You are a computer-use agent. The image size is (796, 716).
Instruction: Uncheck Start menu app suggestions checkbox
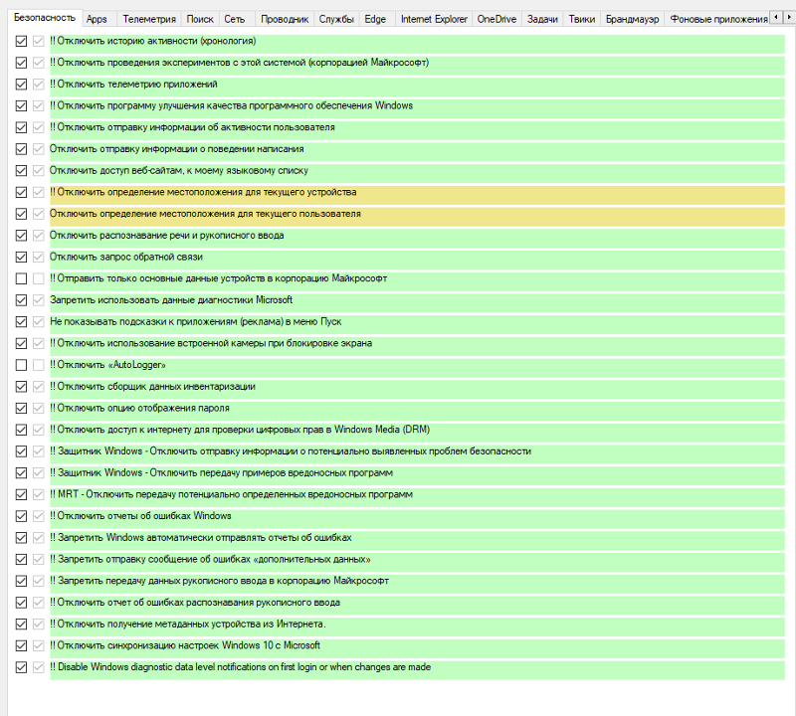[21, 322]
